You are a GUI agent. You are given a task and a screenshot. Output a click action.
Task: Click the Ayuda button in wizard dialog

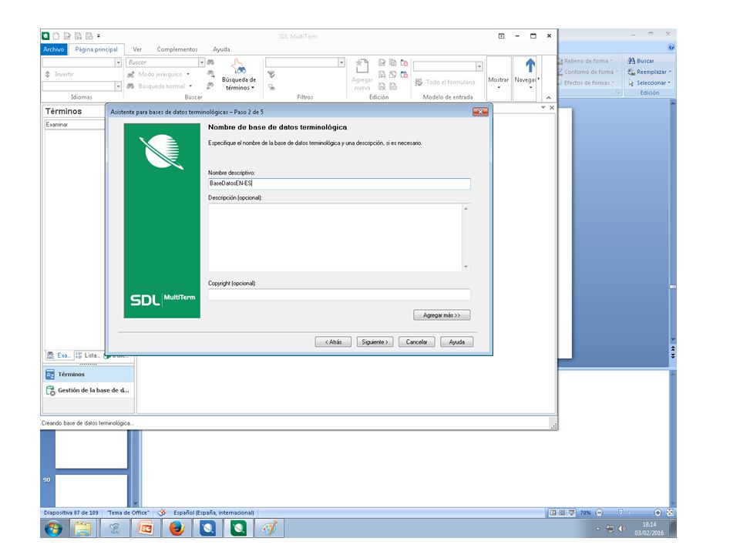click(x=456, y=341)
